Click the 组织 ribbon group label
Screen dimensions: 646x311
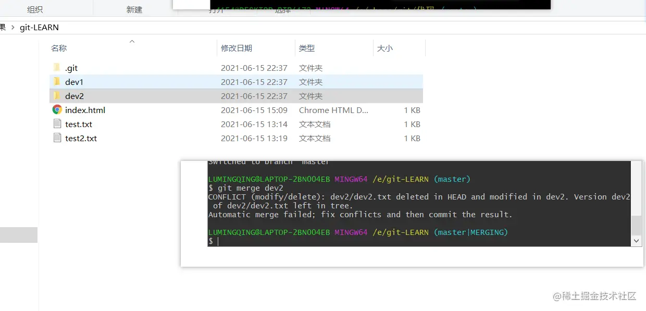(35, 9)
